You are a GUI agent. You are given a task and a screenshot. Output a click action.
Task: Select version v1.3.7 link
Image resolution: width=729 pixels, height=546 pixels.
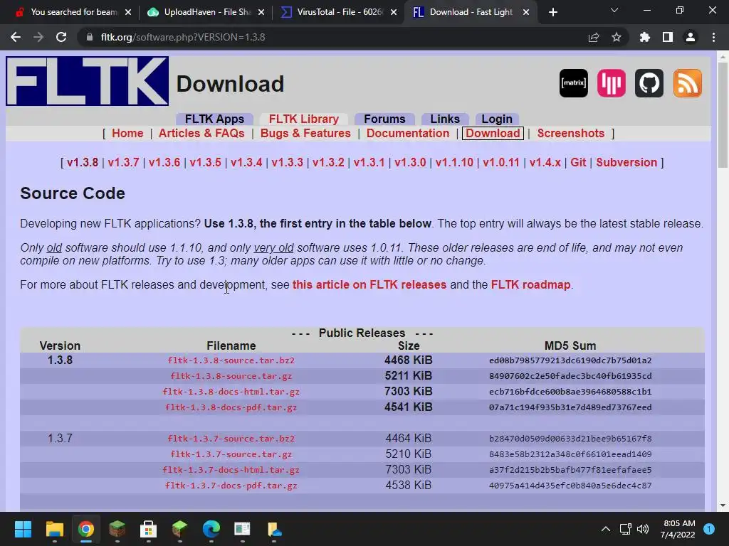[124, 163]
